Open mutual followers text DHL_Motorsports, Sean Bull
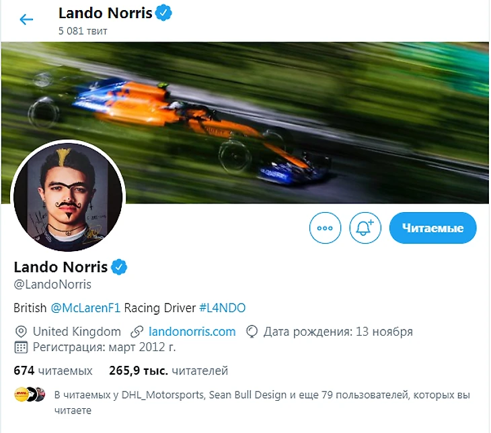This screenshot has height=433, width=491. point(262,402)
